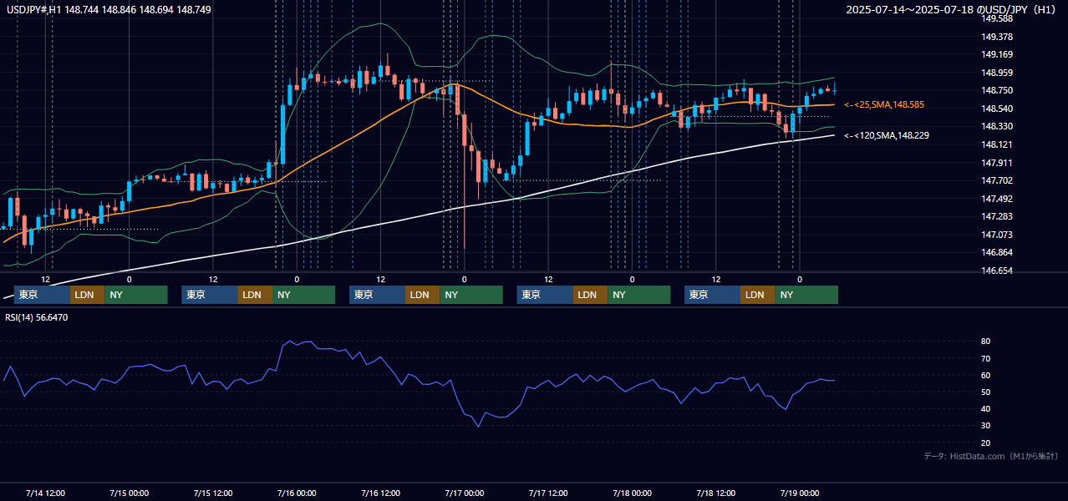This screenshot has height=501, width=1068.
Task: Select the 7/17 12:00 time axis label
Action: pyautogui.click(x=548, y=493)
